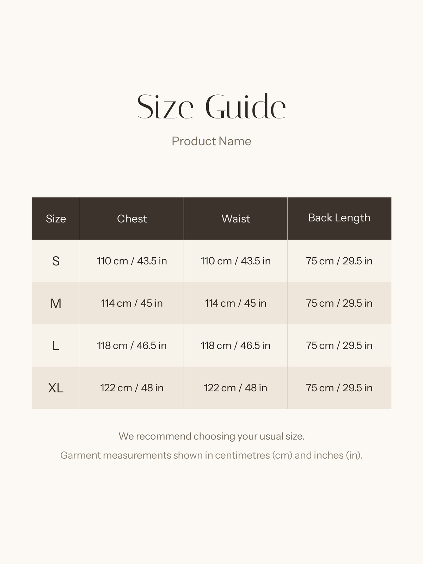The width and height of the screenshot is (423, 564).
Task: Select the XL size row label
Action: click(56, 388)
